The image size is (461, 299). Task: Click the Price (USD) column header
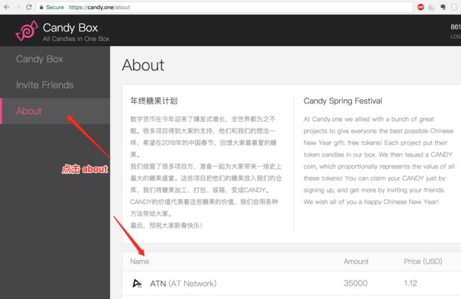pyautogui.click(x=423, y=261)
